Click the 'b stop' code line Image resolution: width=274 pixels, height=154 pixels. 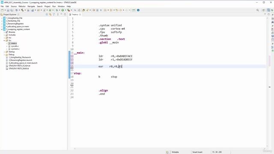click(108, 77)
